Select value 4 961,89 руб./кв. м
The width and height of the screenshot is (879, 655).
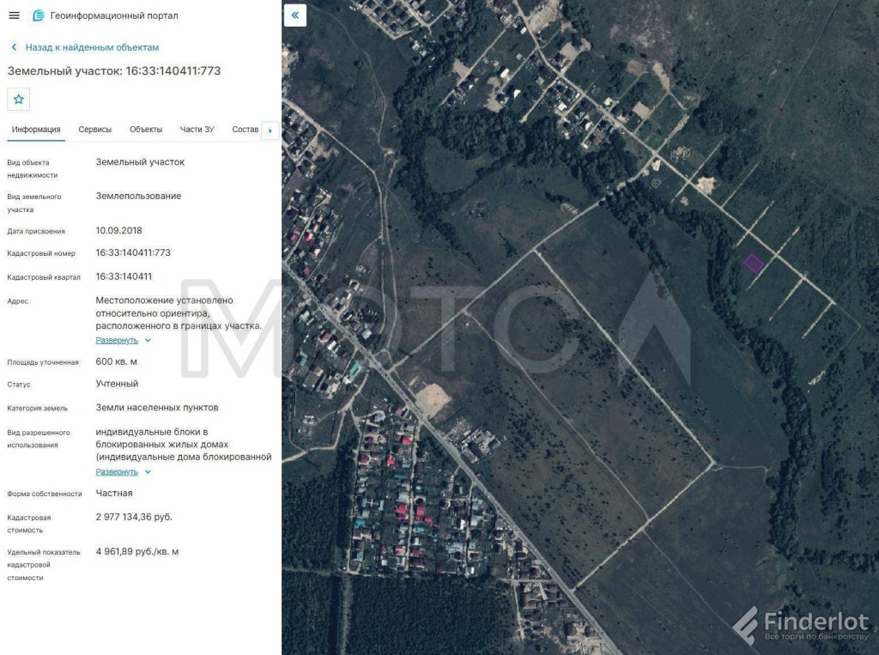click(x=136, y=552)
